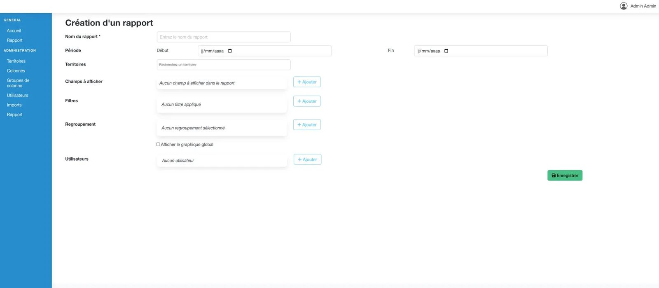Open Groupes de colonne page
Image resolution: width=659 pixels, height=288 pixels.
[18, 83]
